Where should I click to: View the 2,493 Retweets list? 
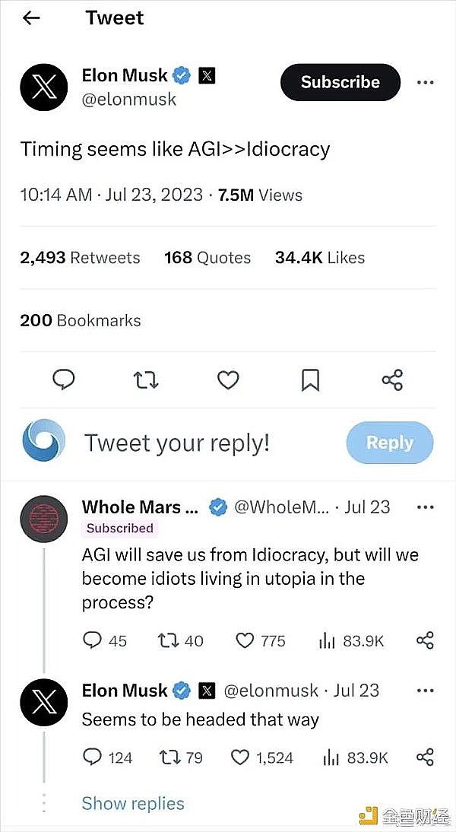80,258
